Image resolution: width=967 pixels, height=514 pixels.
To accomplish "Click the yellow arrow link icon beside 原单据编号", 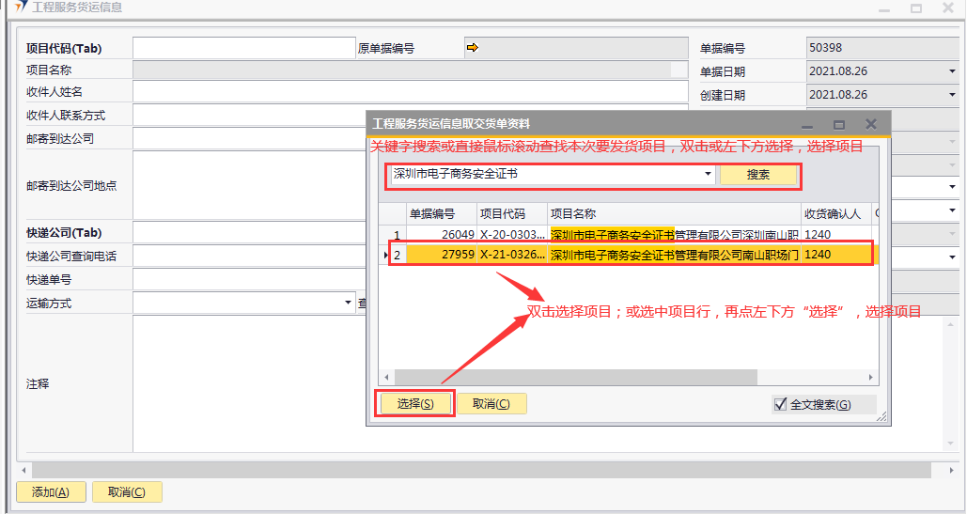I will tap(473, 47).
